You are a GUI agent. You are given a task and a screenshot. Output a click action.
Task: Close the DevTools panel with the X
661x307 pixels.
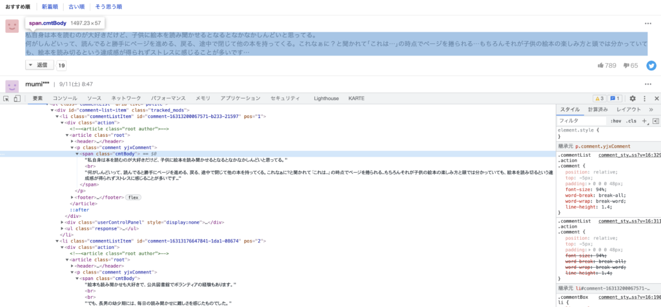coord(656,99)
